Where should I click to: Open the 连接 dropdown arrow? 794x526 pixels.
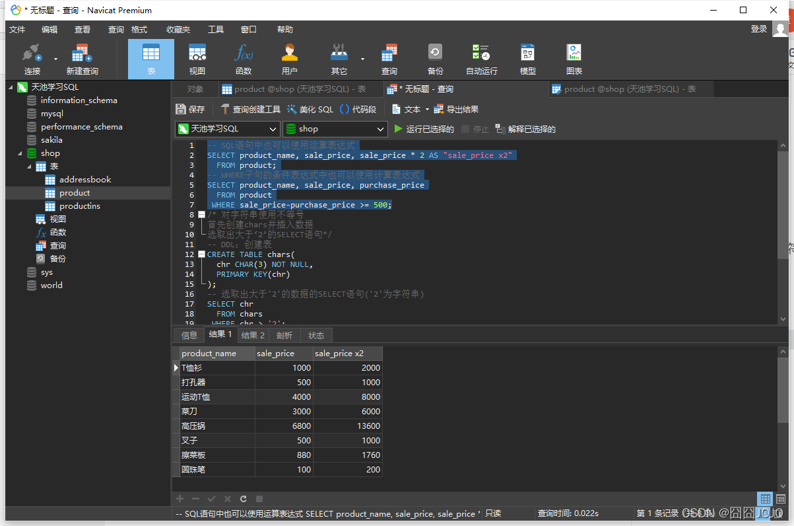coord(55,59)
